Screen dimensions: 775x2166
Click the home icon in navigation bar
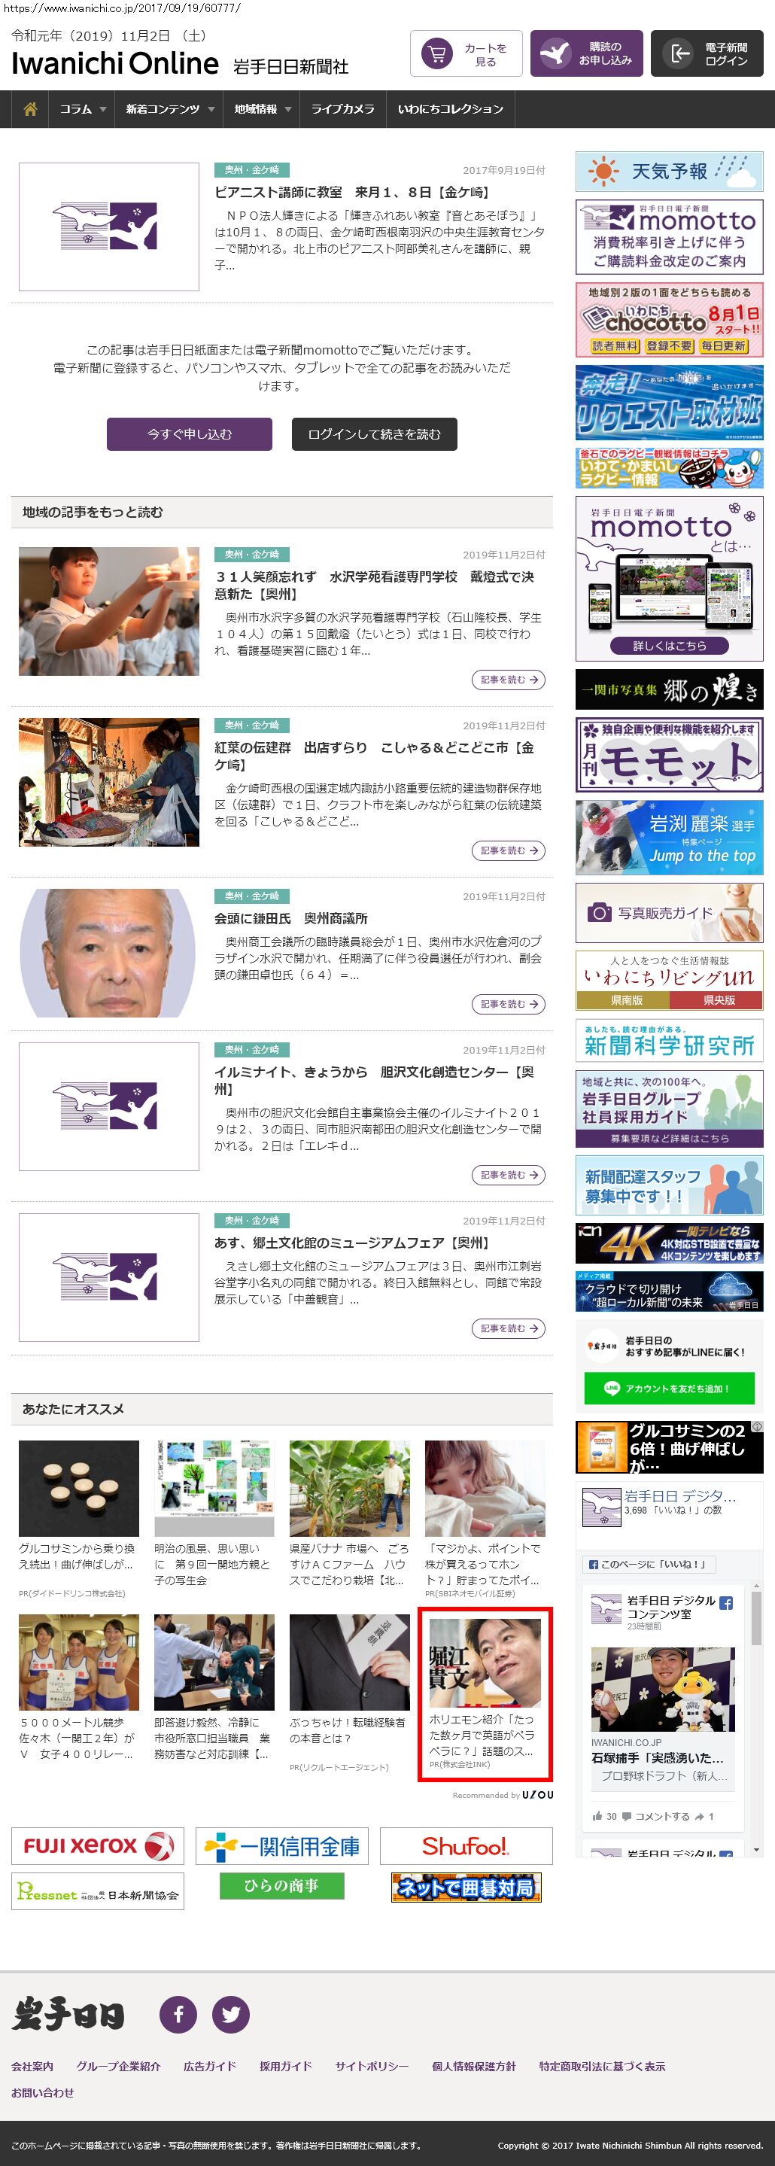point(30,109)
